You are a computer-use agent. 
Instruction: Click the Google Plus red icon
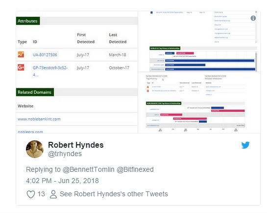(21, 67)
